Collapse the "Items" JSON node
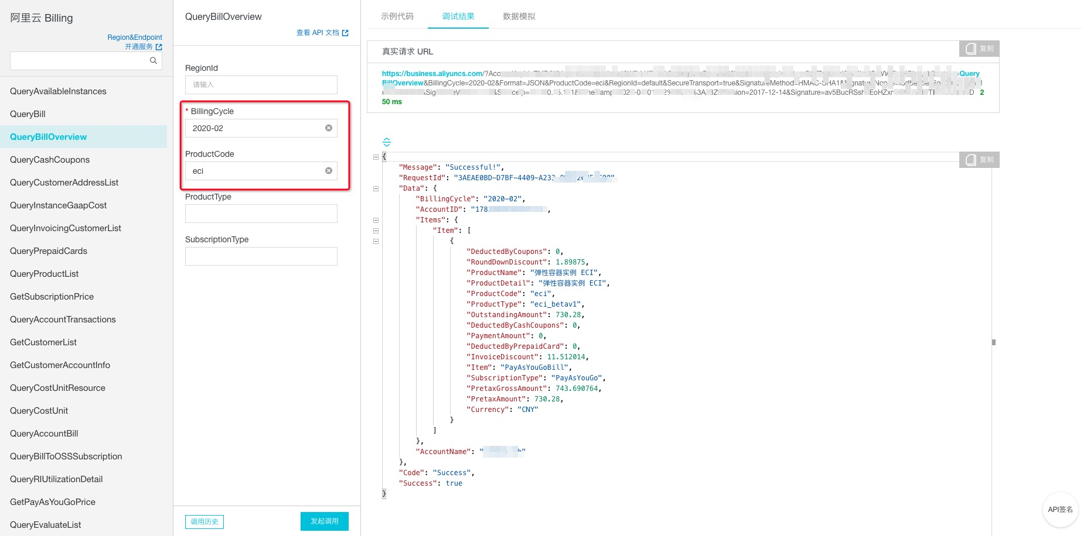1087x536 pixels. [376, 220]
